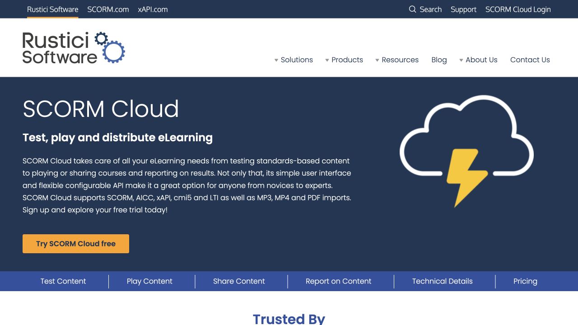Jump to the Technical Details section
This screenshot has width=578, height=325.
[x=442, y=281]
